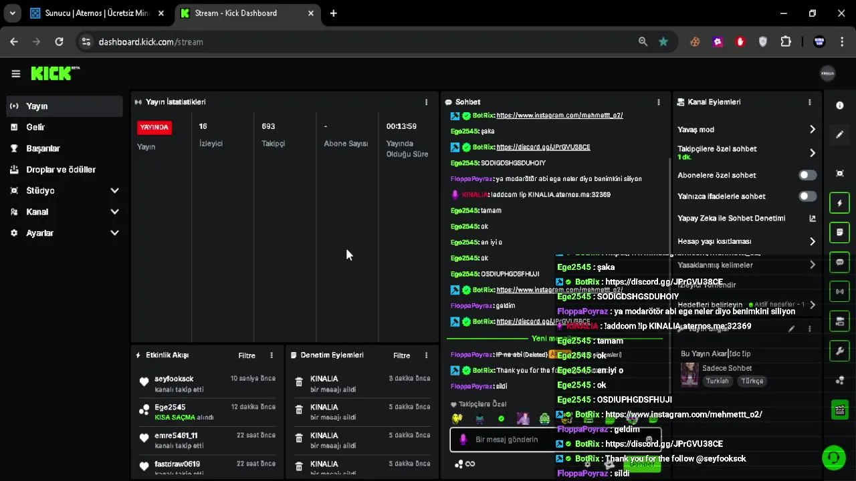Open Denetim Eylemleri panel three-dot menu
The image size is (856, 481).
(x=426, y=355)
